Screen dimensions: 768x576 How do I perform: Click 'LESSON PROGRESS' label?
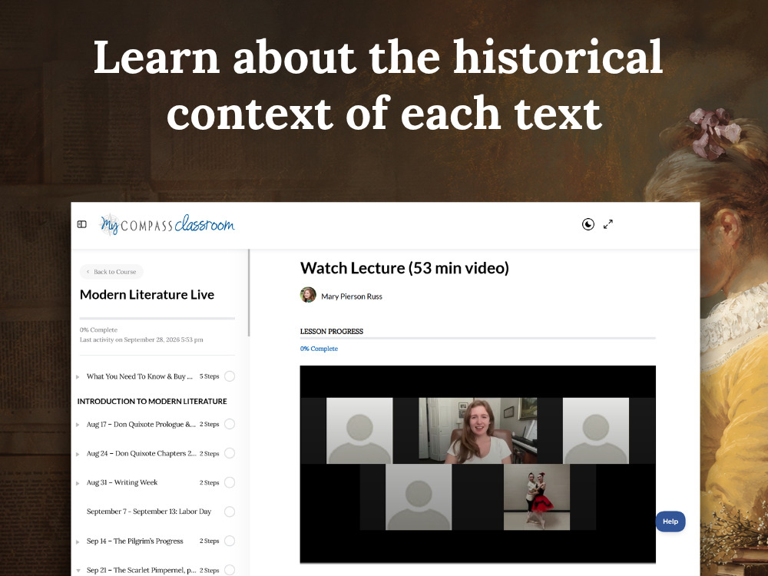(332, 332)
